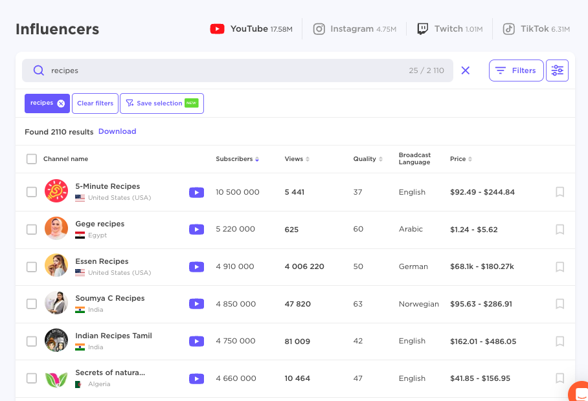Clear the search field with the X icon
Viewport: 588px width, 401px height.
[x=466, y=70]
